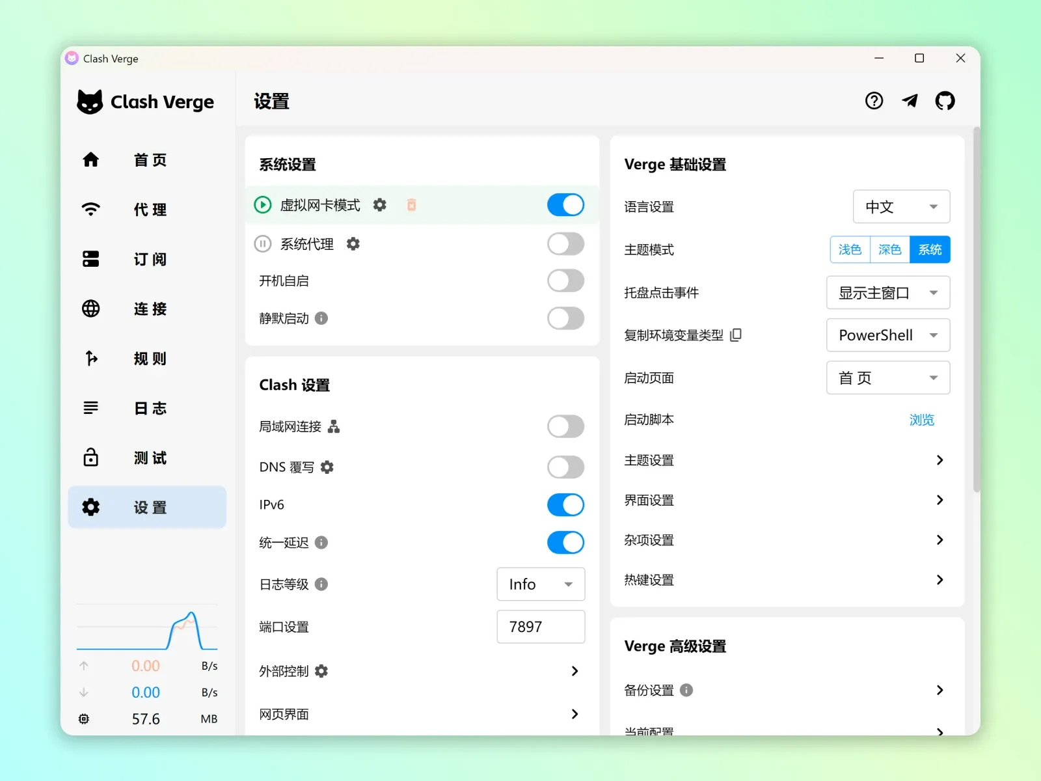This screenshot has height=781, width=1041.
Task: Expand the 主题设置 row
Action: point(787,460)
